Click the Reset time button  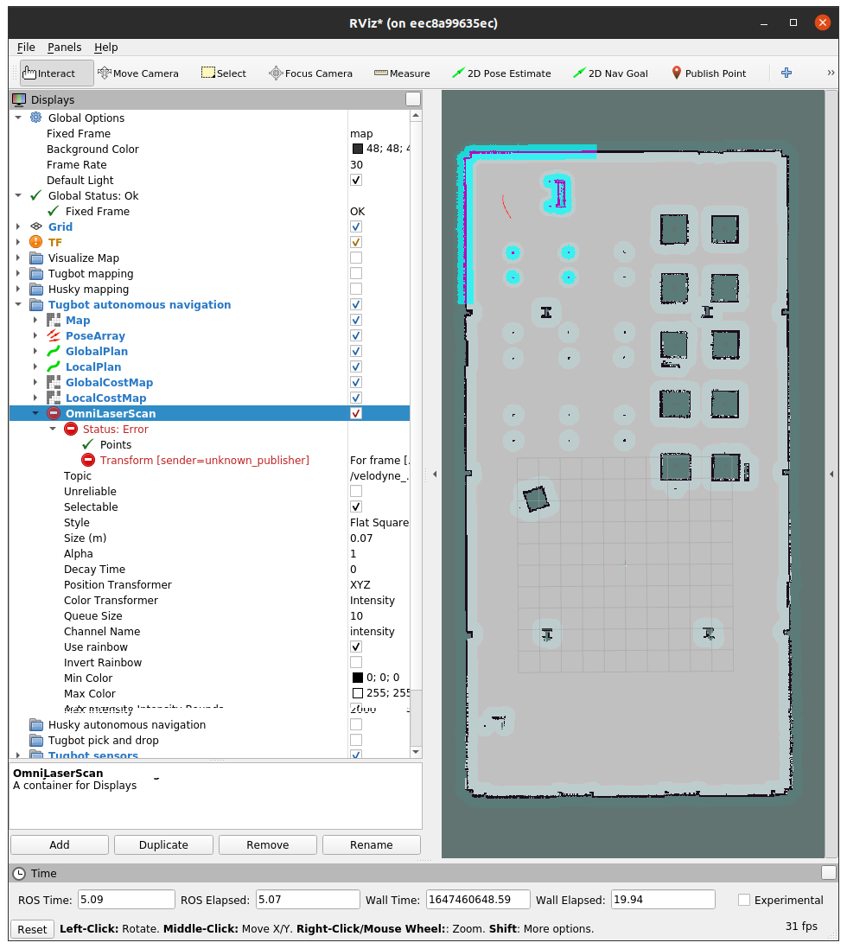click(x=32, y=929)
